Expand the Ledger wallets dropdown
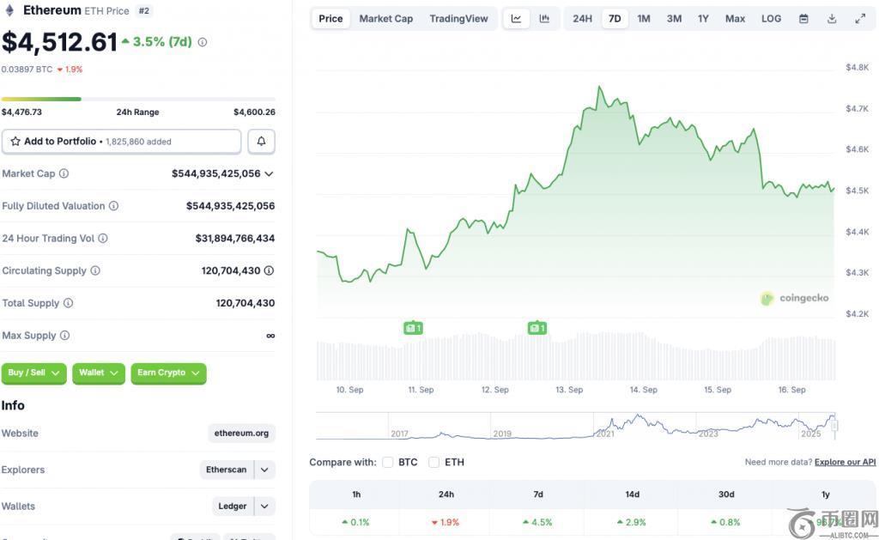879x540 pixels. [265, 506]
